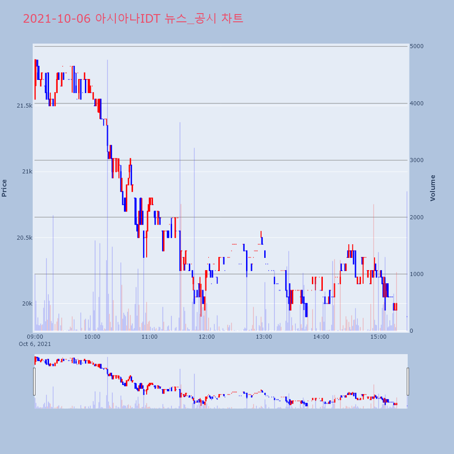
Task: Click the 2000 volume axis label
Action: pyautogui.click(x=417, y=217)
